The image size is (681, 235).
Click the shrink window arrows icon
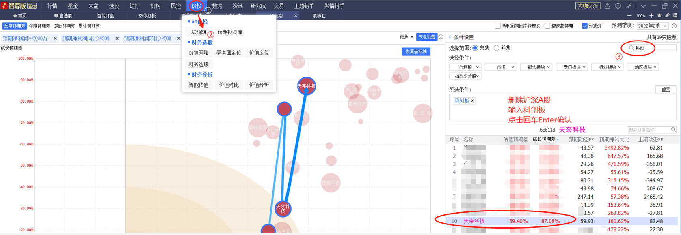pos(629,6)
